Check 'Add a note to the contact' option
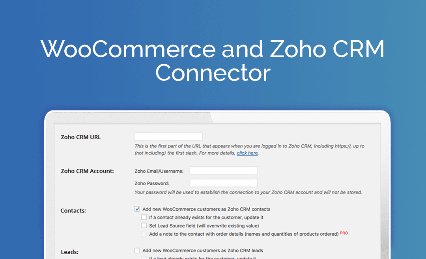Viewport: 426px width, 259px height. click(144, 234)
